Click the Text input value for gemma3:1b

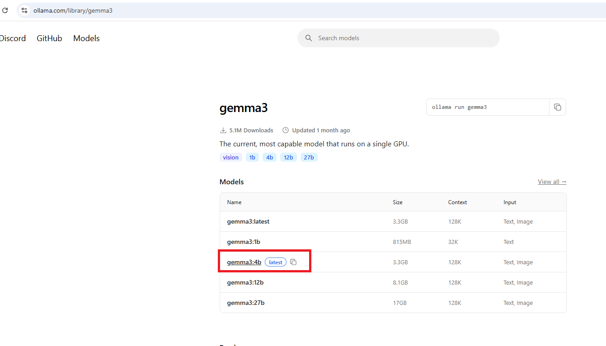click(x=508, y=242)
